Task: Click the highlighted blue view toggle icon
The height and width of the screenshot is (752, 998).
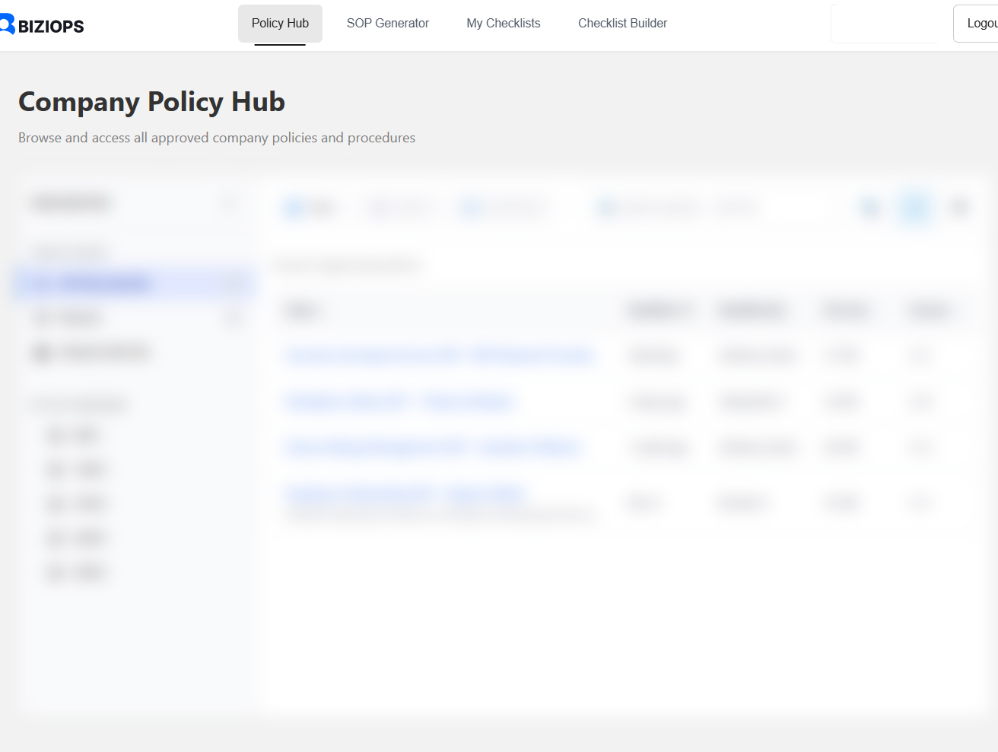Action: click(914, 207)
